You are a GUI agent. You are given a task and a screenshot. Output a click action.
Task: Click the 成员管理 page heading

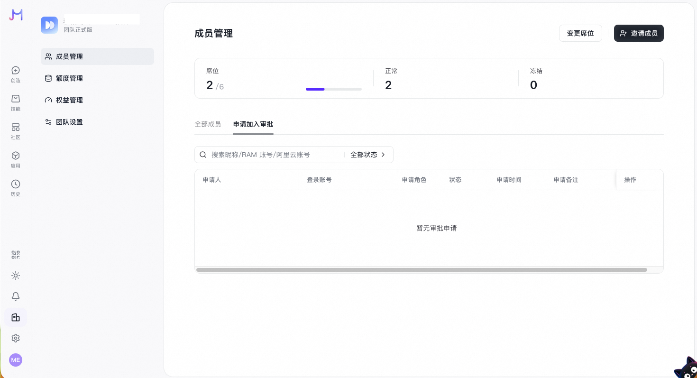214,33
